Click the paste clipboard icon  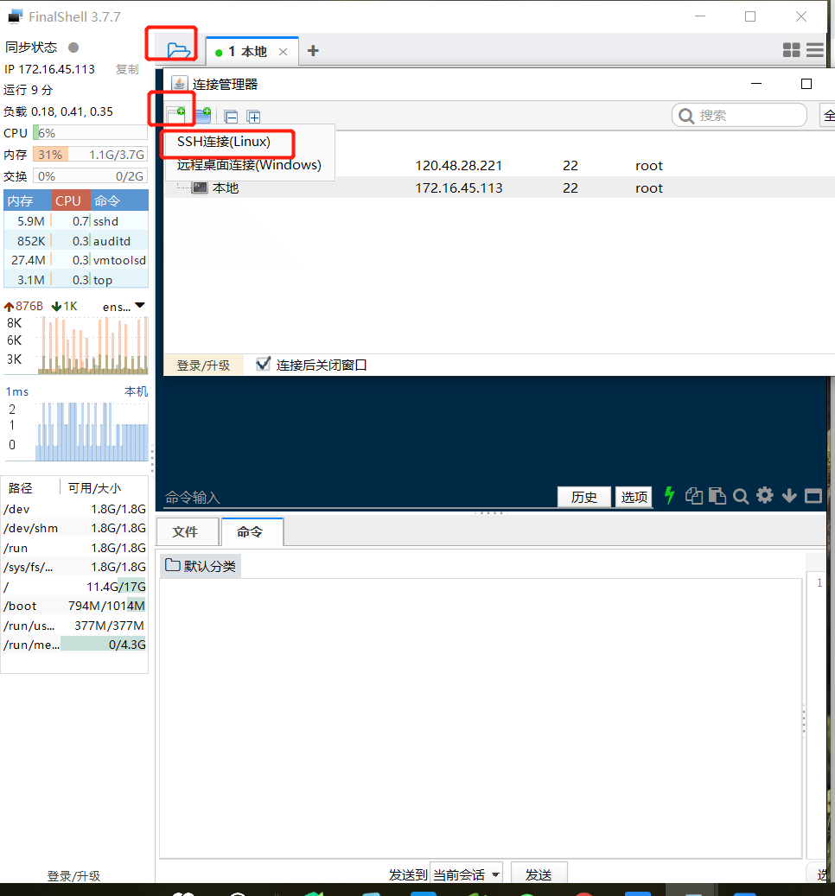tap(717, 495)
